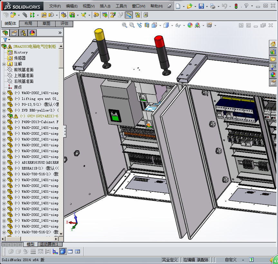Viewport: 278px width, 264px height.
Task: Switch to the 评估 (Evaluate) tab
Action: (64, 24)
